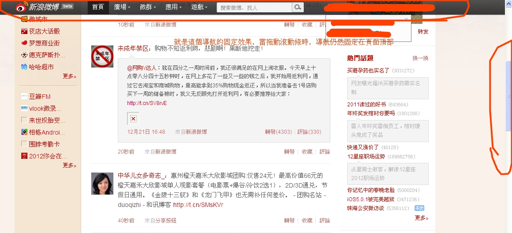Click 換一換 to refresh hot topics
This screenshot has width=512, height=233.
(421, 58)
